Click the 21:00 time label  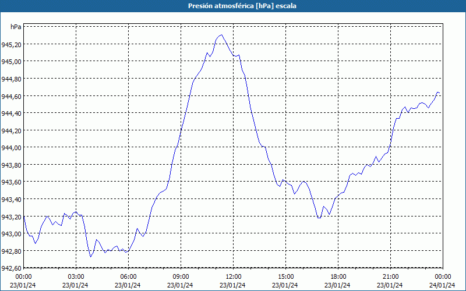(390, 277)
